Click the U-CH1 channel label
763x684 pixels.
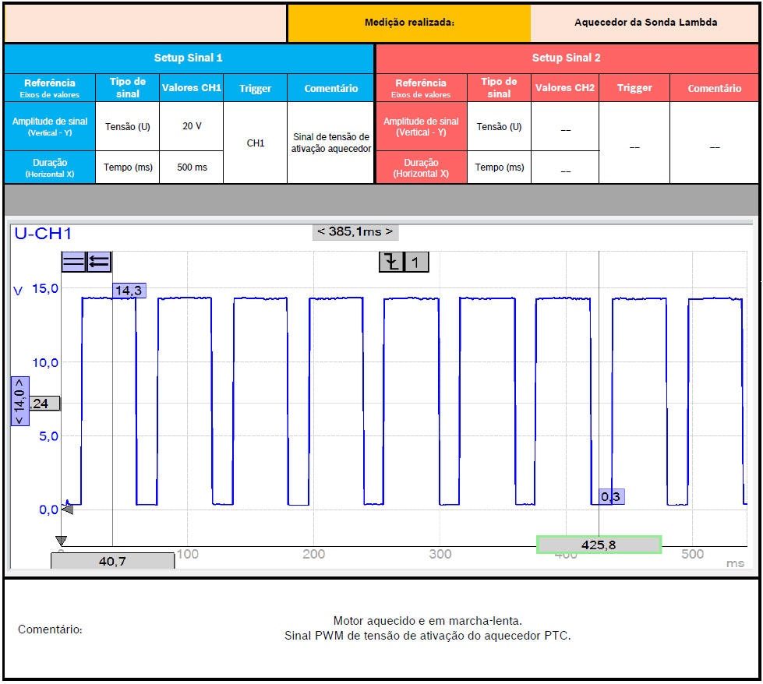pos(44,233)
